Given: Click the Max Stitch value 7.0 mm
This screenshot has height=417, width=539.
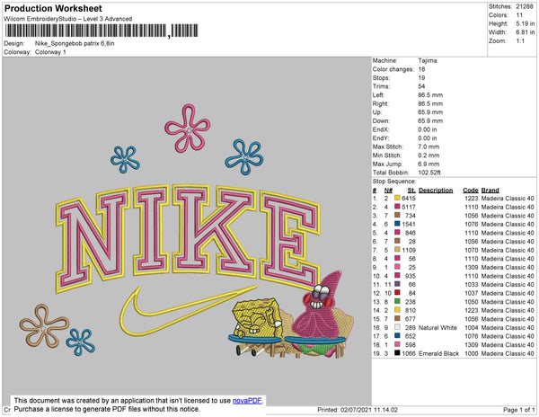Looking at the screenshot, I should (x=429, y=146).
